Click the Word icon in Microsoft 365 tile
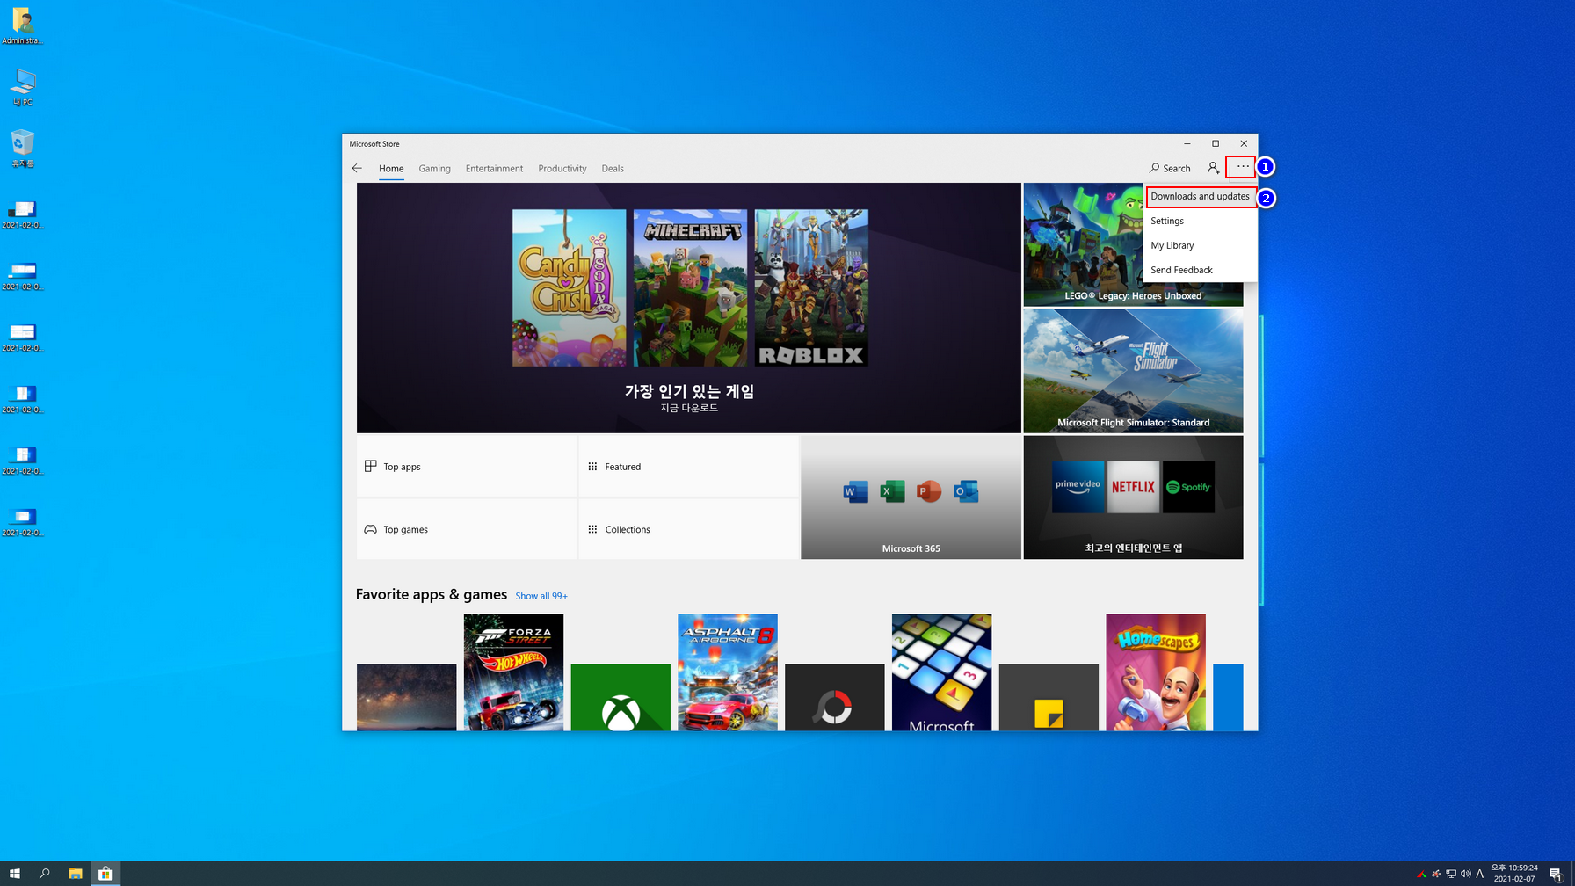Screen dimensions: 1575x886 pos(855,491)
